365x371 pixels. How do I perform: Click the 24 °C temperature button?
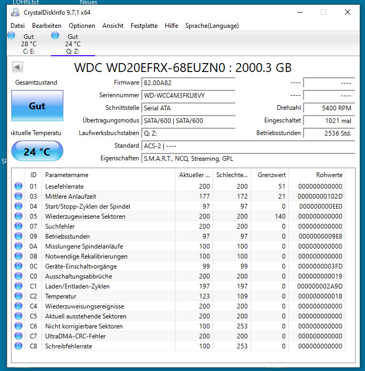click(37, 152)
